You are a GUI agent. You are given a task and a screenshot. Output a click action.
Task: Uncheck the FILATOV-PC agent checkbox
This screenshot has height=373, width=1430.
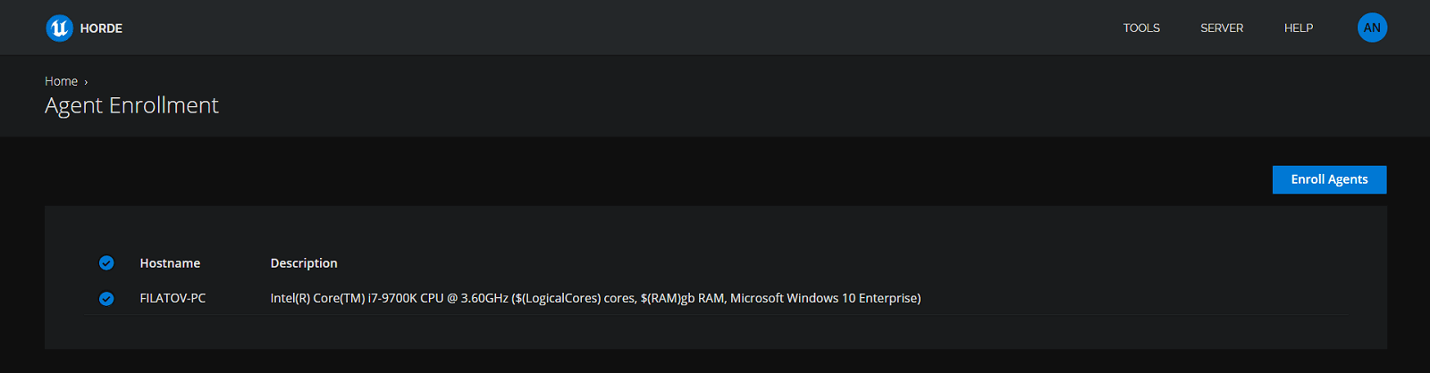(x=106, y=299)
